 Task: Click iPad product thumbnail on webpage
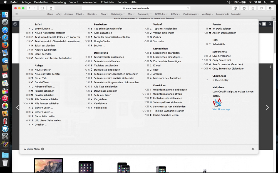(86, 167)
